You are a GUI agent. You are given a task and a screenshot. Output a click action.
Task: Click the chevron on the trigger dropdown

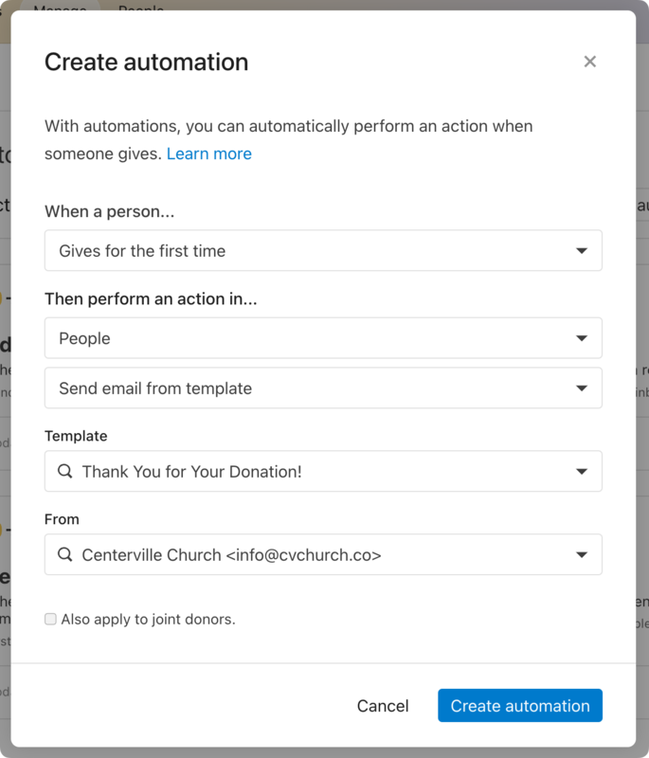(585, 250)
